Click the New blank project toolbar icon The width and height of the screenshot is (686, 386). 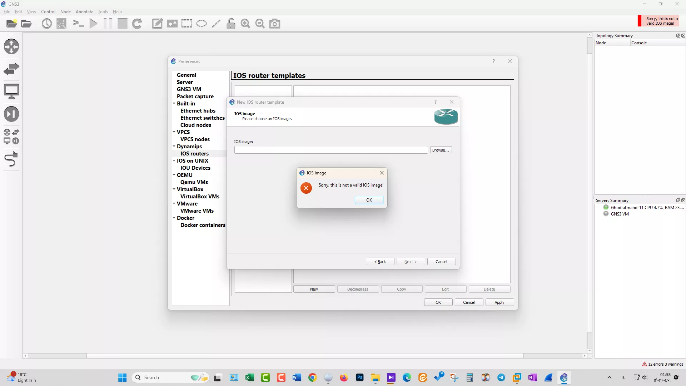(x=11, y=24)
